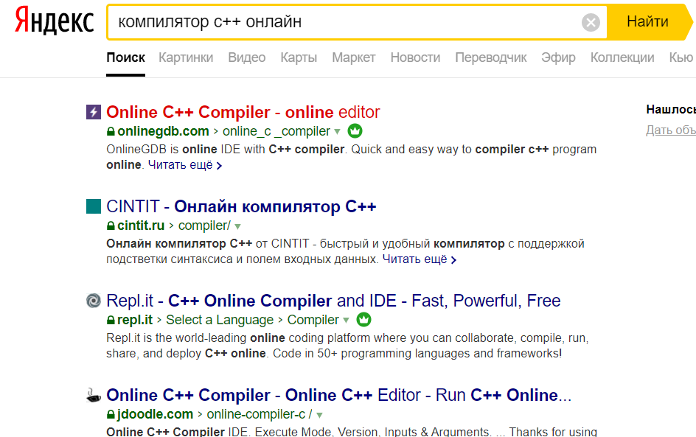Open the jdoodle.com domain link
This screenshot has width=696, height=437.
(155, 414)
